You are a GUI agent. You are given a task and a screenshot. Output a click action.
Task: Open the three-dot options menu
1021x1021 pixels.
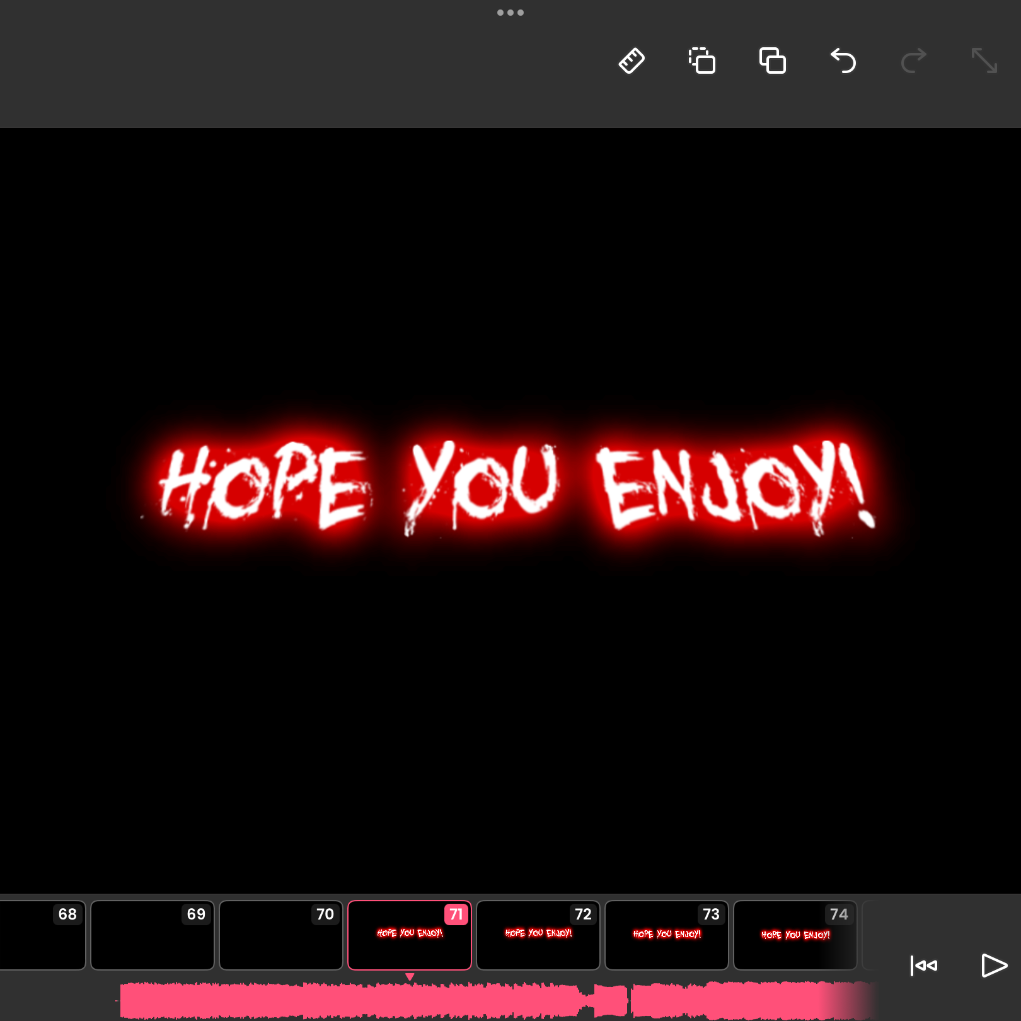point(510,12)
